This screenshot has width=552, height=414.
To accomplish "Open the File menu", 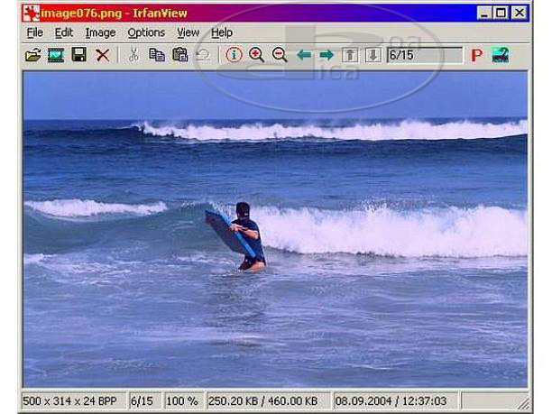I will coord(34,32).
